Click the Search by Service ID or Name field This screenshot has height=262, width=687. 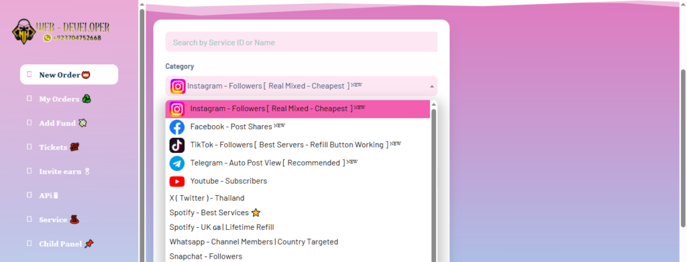click(301, 42)
